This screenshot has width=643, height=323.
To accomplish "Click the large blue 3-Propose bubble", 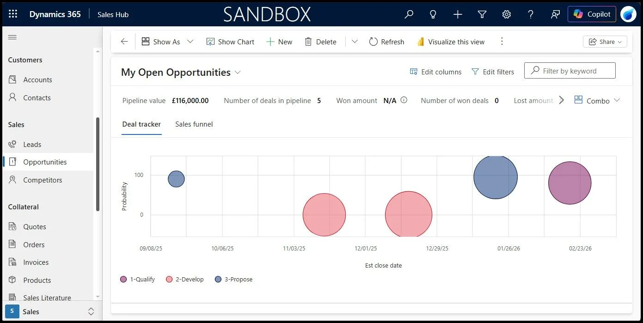I will pos(496,177).
